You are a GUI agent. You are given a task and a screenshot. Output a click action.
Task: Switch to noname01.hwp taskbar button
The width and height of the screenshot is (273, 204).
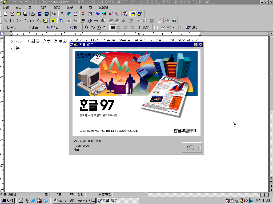pos(74,201)
